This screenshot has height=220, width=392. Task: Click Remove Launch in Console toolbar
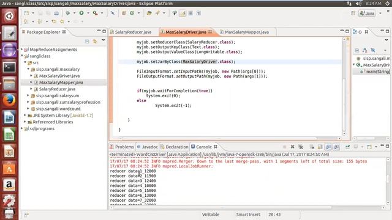(292, 147)
